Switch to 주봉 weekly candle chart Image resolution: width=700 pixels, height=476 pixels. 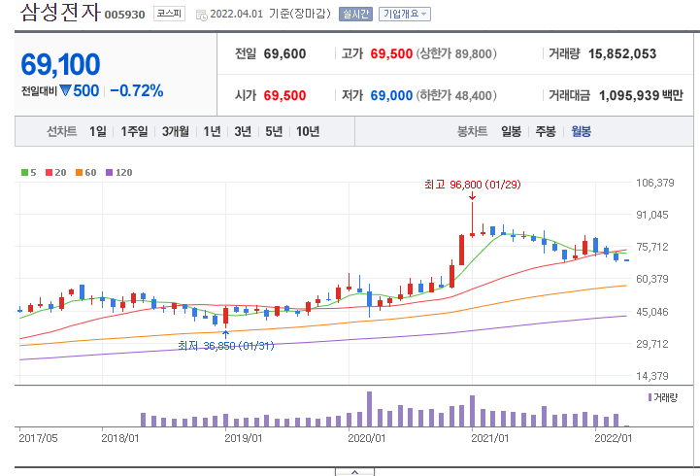(546, 131)
